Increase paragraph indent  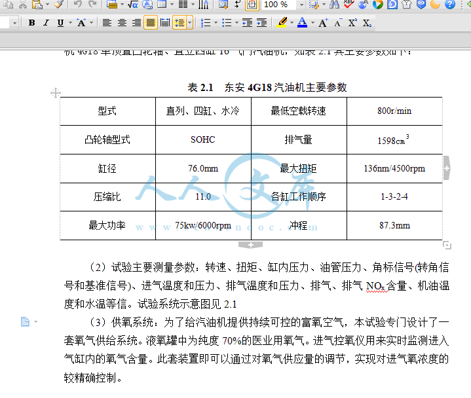[261, 23]
